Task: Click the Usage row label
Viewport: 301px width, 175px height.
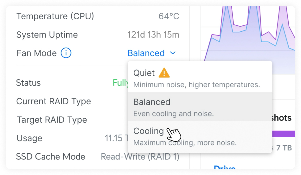Action: point(29,138)
